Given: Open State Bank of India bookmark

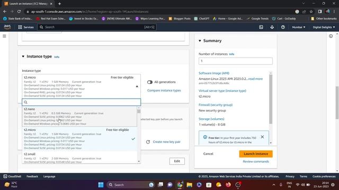Looking at the screenshot, I should pyautogui.click(x=17, y=18).
